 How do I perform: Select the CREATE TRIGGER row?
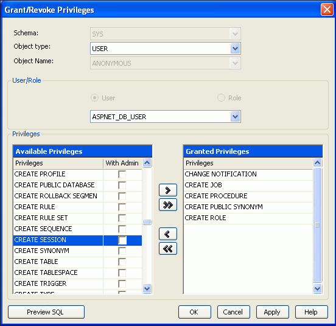[58, 283]
